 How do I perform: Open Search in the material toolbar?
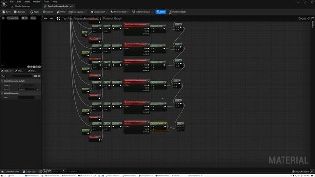[48, 12]
